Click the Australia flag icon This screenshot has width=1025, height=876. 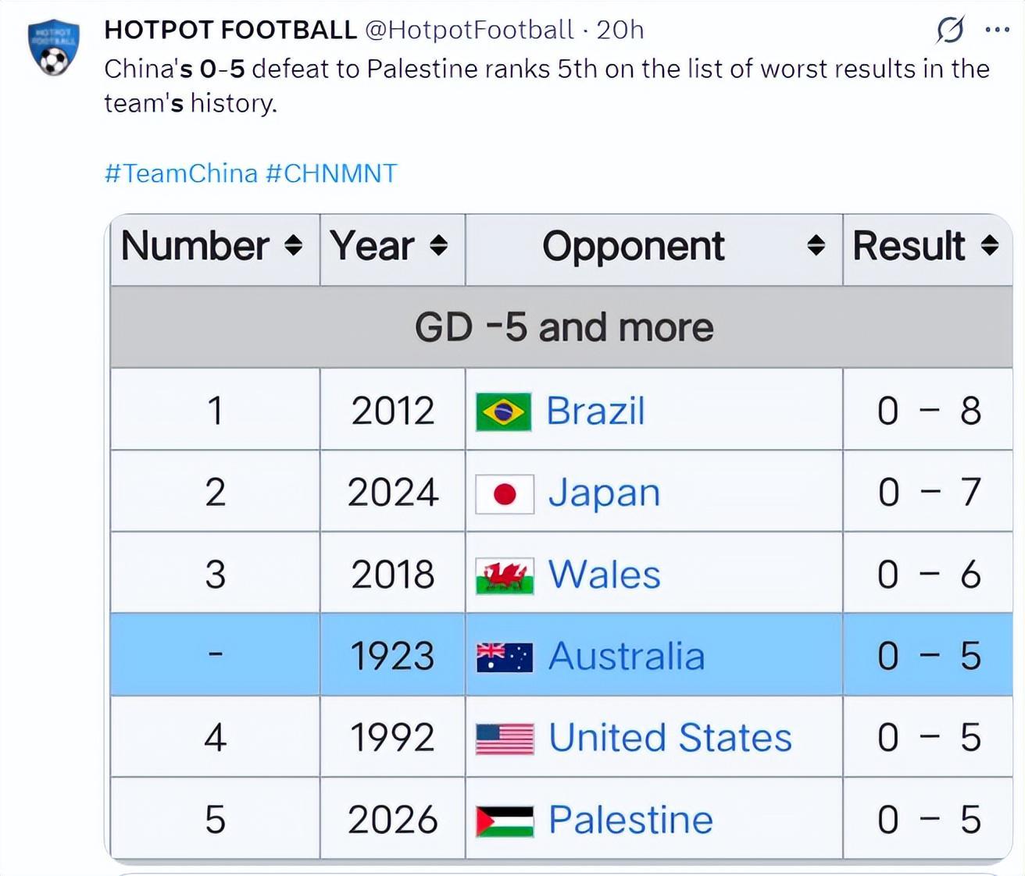pyautogui.click(x=504, y=657)
